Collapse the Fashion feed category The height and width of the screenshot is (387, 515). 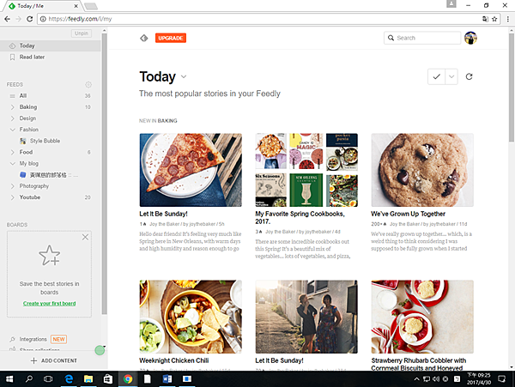pos(13,130)
